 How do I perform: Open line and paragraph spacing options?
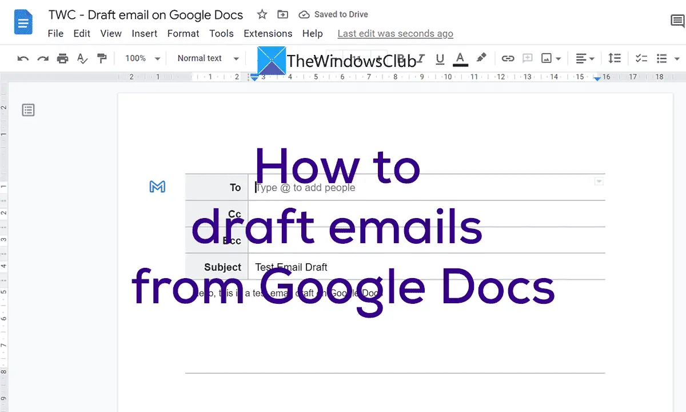pyautogui.click(x=615, y=58)
